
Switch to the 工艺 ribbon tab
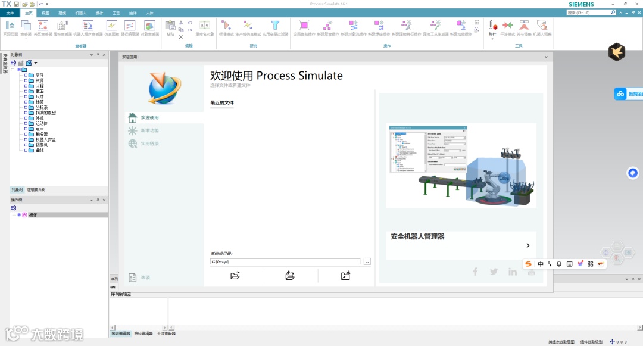(116, 13)
